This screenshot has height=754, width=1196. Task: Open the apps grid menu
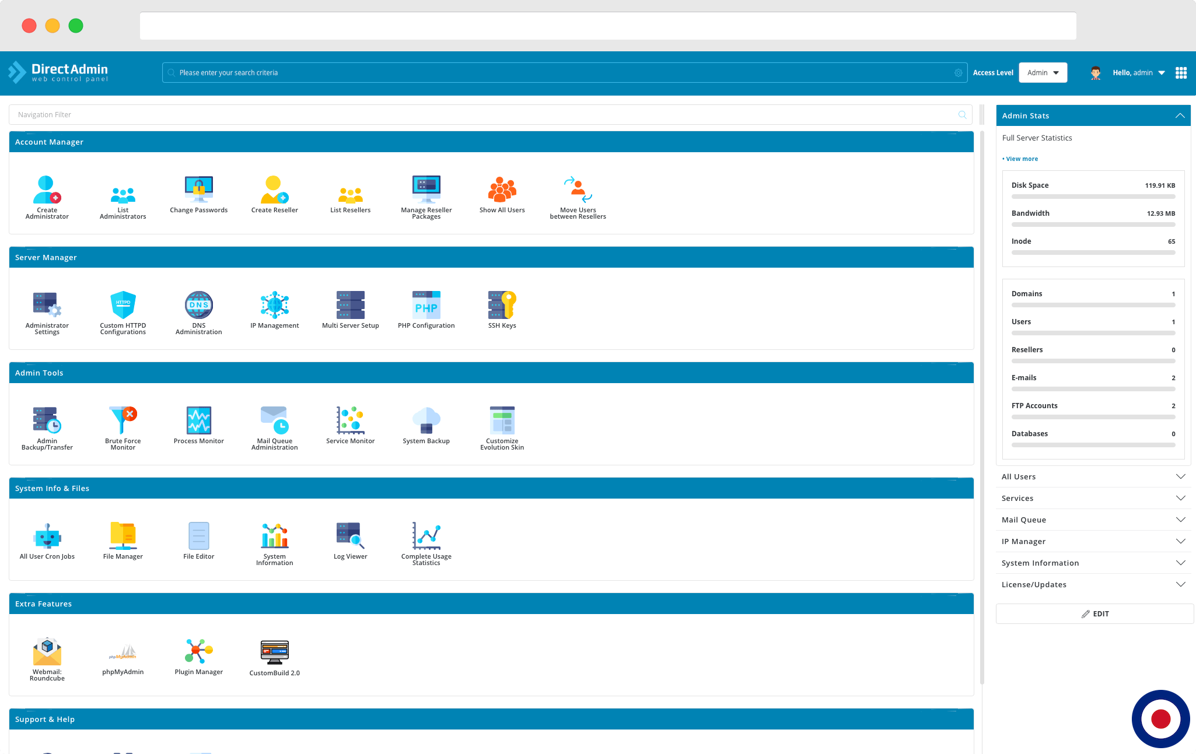click(1181, 72)
